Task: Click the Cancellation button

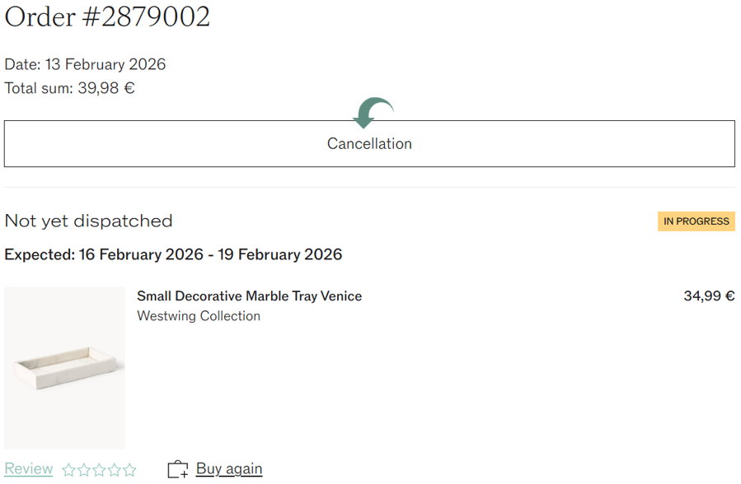Action: click(369, 143)
